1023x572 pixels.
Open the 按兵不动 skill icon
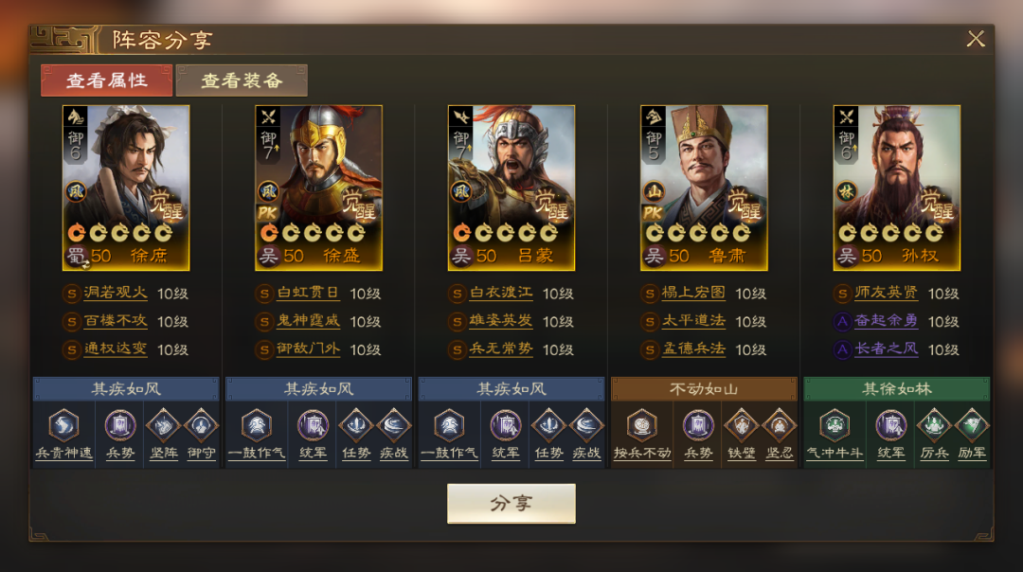tap(642, 426)
